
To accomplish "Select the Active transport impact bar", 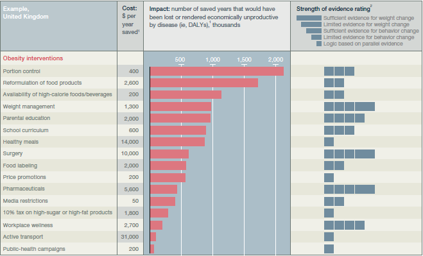I will click(x=153, y=237).
